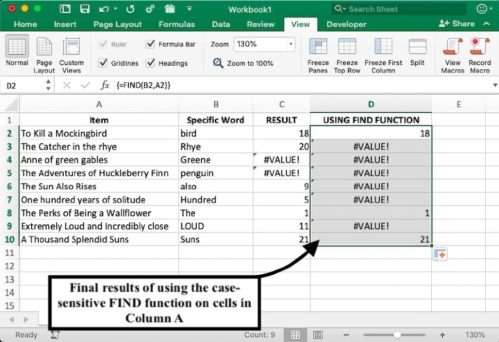Viewport: 499px width, 342px height.
Task: Click the Save icon in title bar
Action: pyautogui.click(x=85, y=10)
